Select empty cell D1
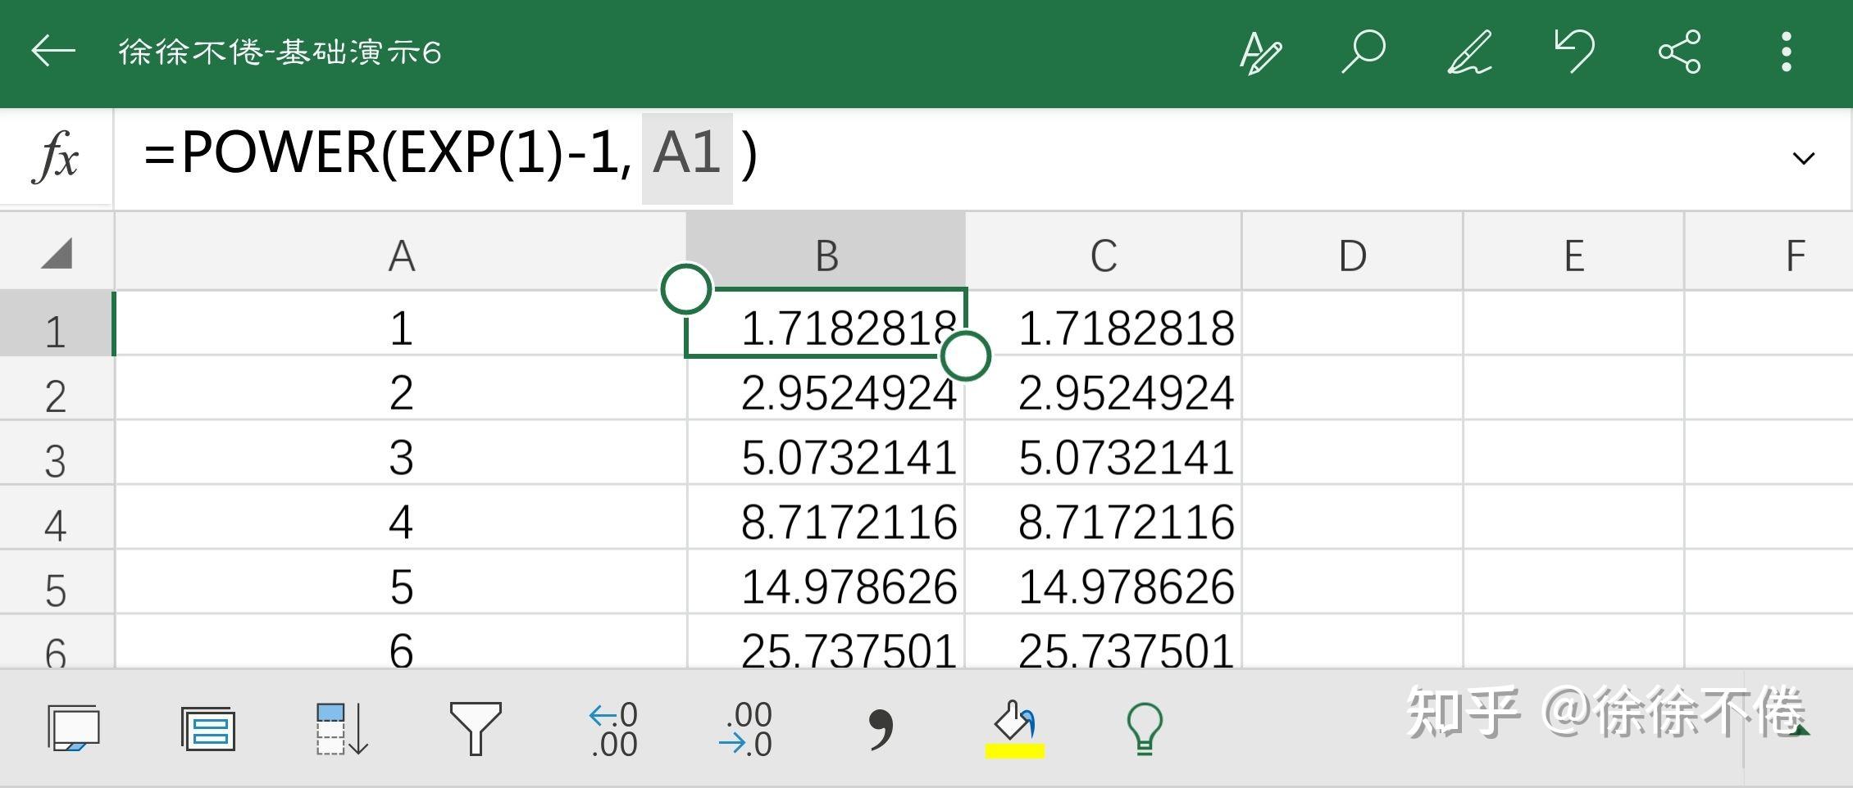 click(1353, 324)
